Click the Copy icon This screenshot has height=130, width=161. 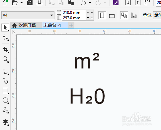click(61, 3)
